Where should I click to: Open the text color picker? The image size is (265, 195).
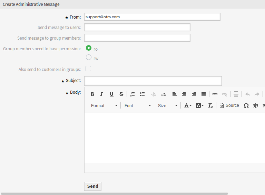click(x=188, y=106)
